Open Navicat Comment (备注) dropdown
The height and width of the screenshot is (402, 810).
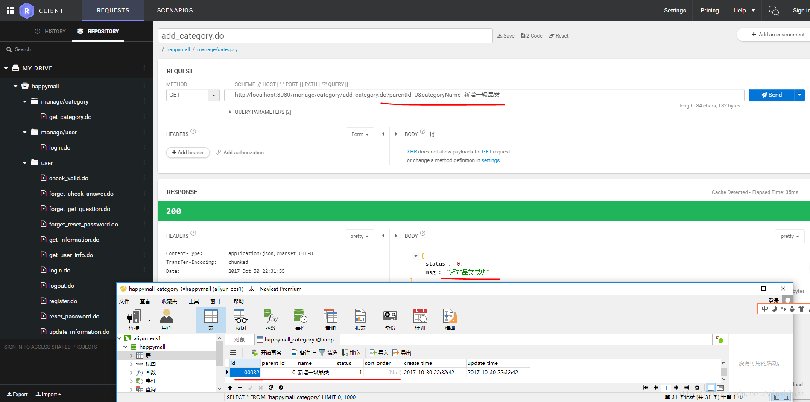tap(304, 353)
